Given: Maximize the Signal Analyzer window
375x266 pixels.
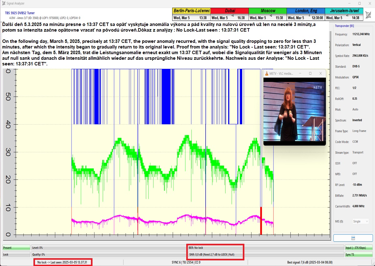Looking at the screenshot, I should click(359, 3).
